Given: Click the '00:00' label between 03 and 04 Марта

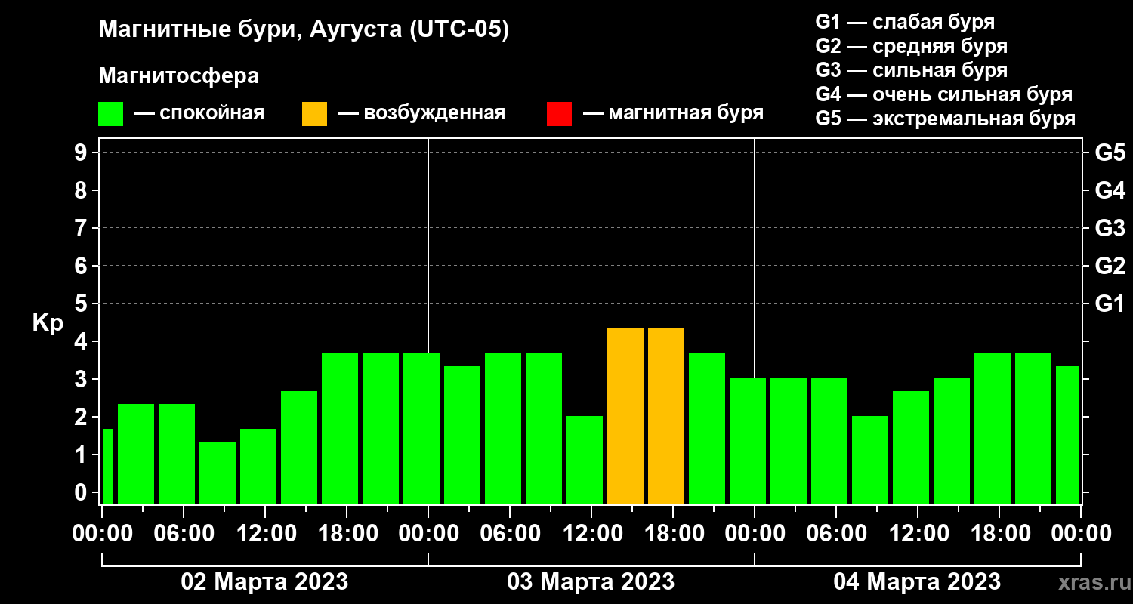Looking at the screenshot, I should click(755, 534).
